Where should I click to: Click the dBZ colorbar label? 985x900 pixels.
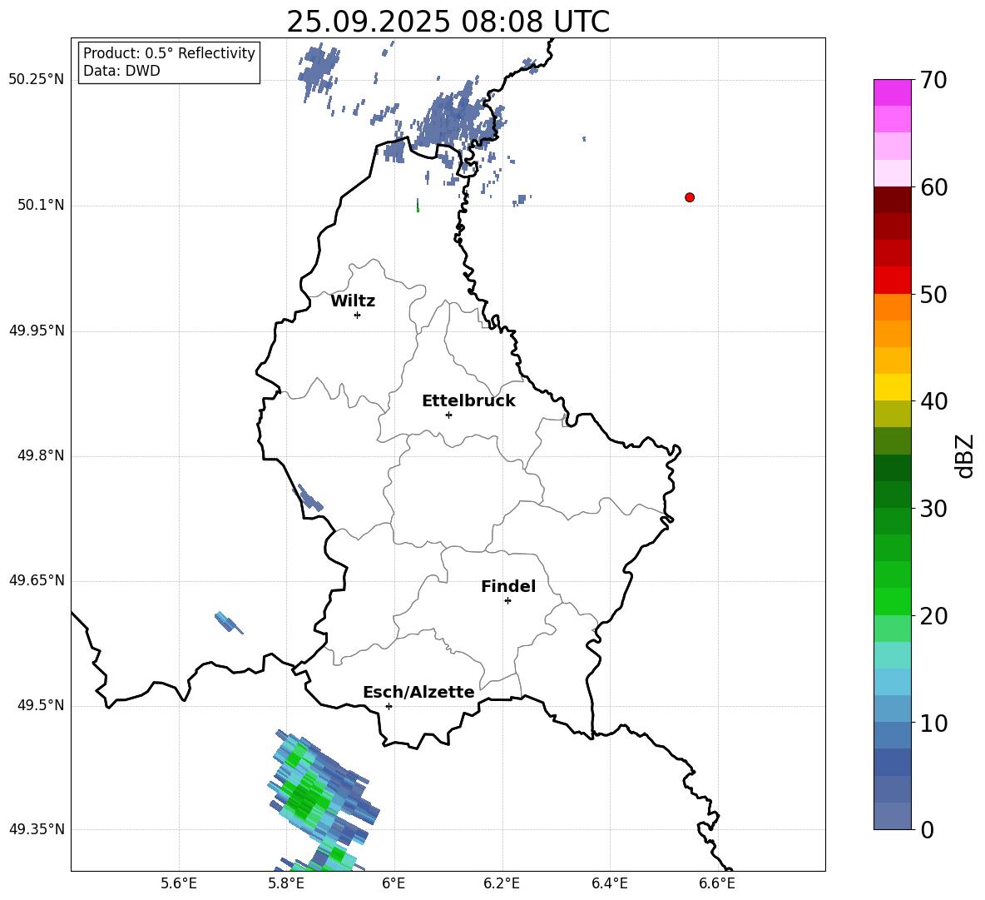click(963, 456)
